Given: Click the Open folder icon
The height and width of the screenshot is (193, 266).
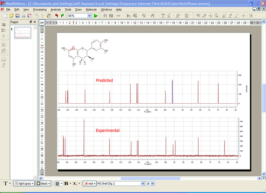Looking at the screenshot, I should [x=11, y=16].
